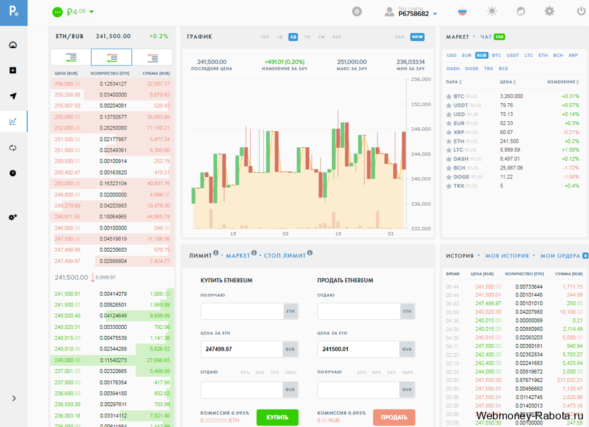Select the LTC/RUB pair row
The width and height of the screenshot is (589, 427).
[x=513, y=150]
